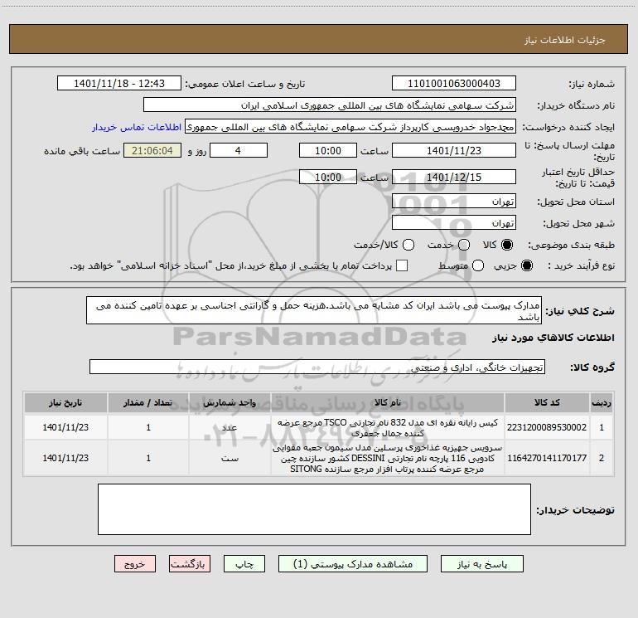638x618 pixels.
Task: Click the تعداد / مقدار column header
Action: click(x=148, y=402)
